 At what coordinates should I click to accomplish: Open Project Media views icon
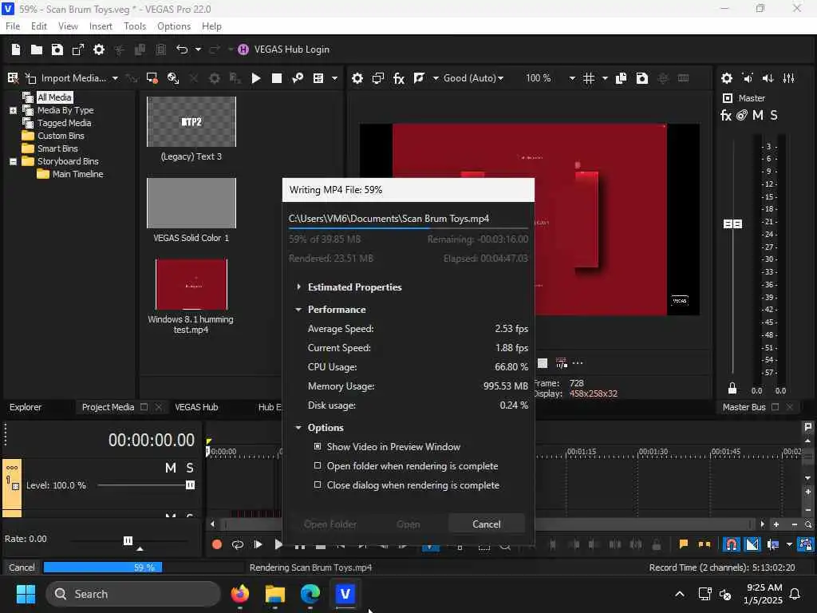tap(318, 78)
